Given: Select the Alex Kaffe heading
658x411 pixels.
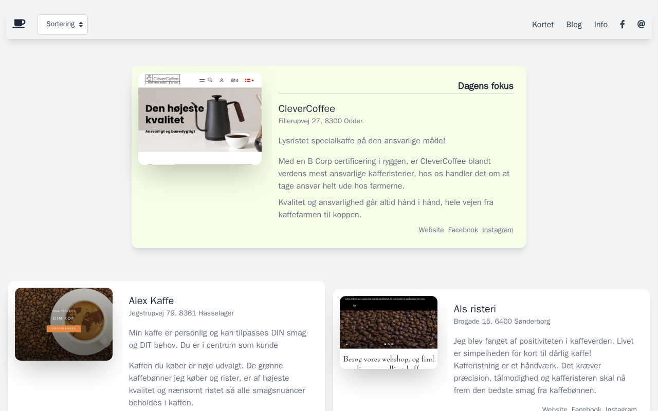Looking at the screenshot, I should click(151, 301).
